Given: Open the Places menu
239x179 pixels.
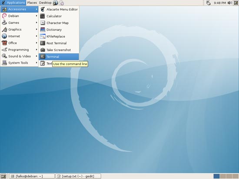Looking at the screenshot, I should point(32,3).
